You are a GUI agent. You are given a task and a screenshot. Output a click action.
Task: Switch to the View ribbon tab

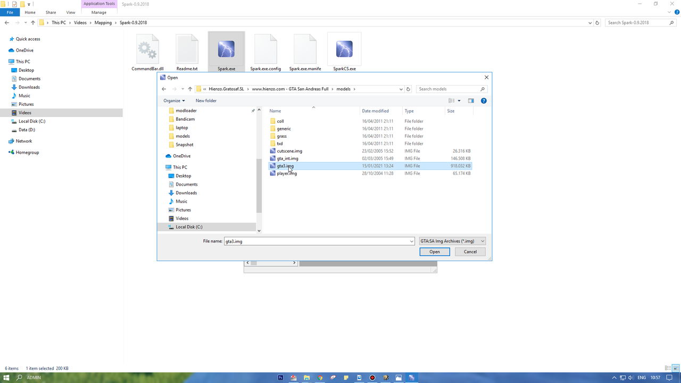[71, 12]
